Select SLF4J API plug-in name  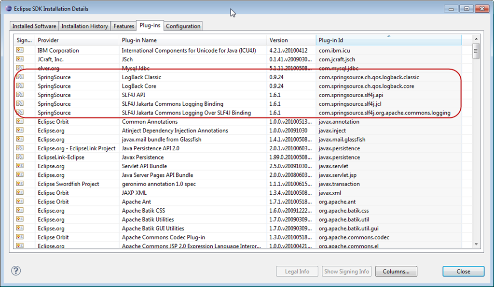[x=133, y=95]
